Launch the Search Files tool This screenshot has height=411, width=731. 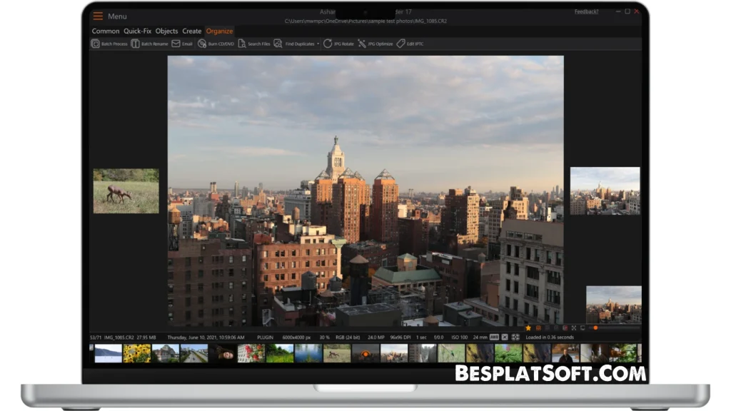coord(242,44)
